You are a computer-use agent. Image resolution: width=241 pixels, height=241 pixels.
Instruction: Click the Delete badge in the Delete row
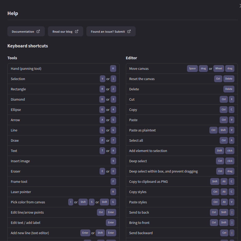point(229,89)
